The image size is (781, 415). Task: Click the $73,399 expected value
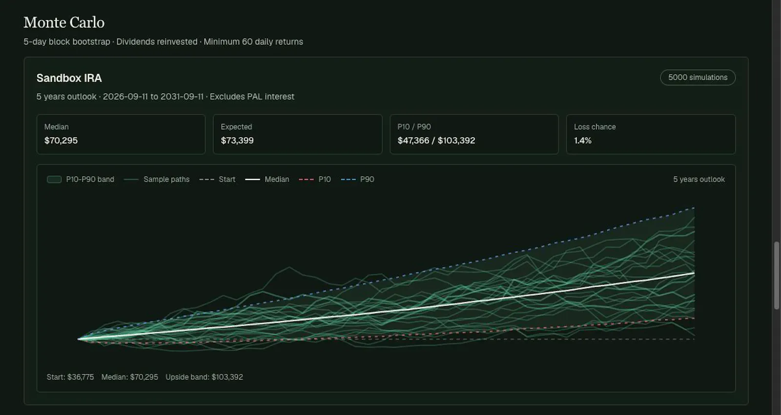237,141
